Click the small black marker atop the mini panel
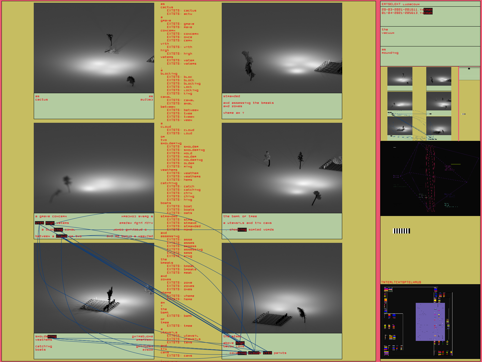This screenshot has height=362, width=482. (x=469, y=69)
